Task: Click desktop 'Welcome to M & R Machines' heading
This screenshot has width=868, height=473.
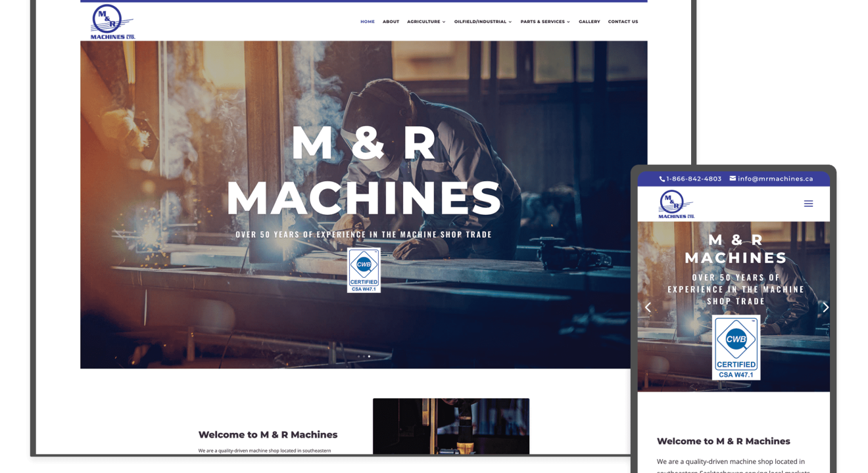Action: [268, 434]
